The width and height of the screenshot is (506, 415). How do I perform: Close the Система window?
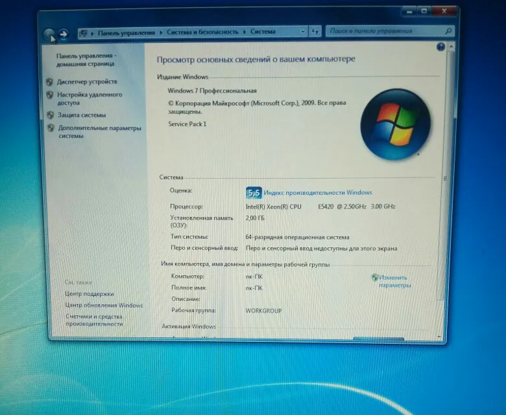click(x=444, y=11)
